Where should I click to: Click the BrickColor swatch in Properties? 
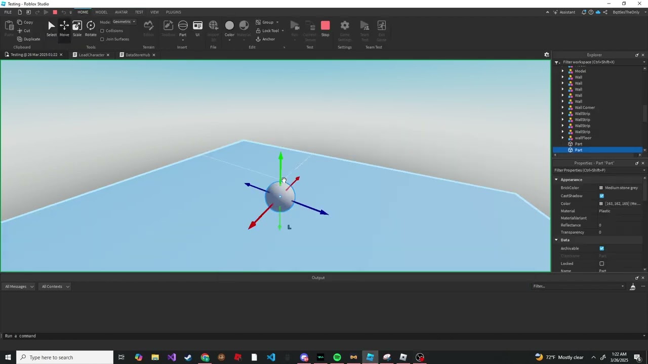point(601,188)
